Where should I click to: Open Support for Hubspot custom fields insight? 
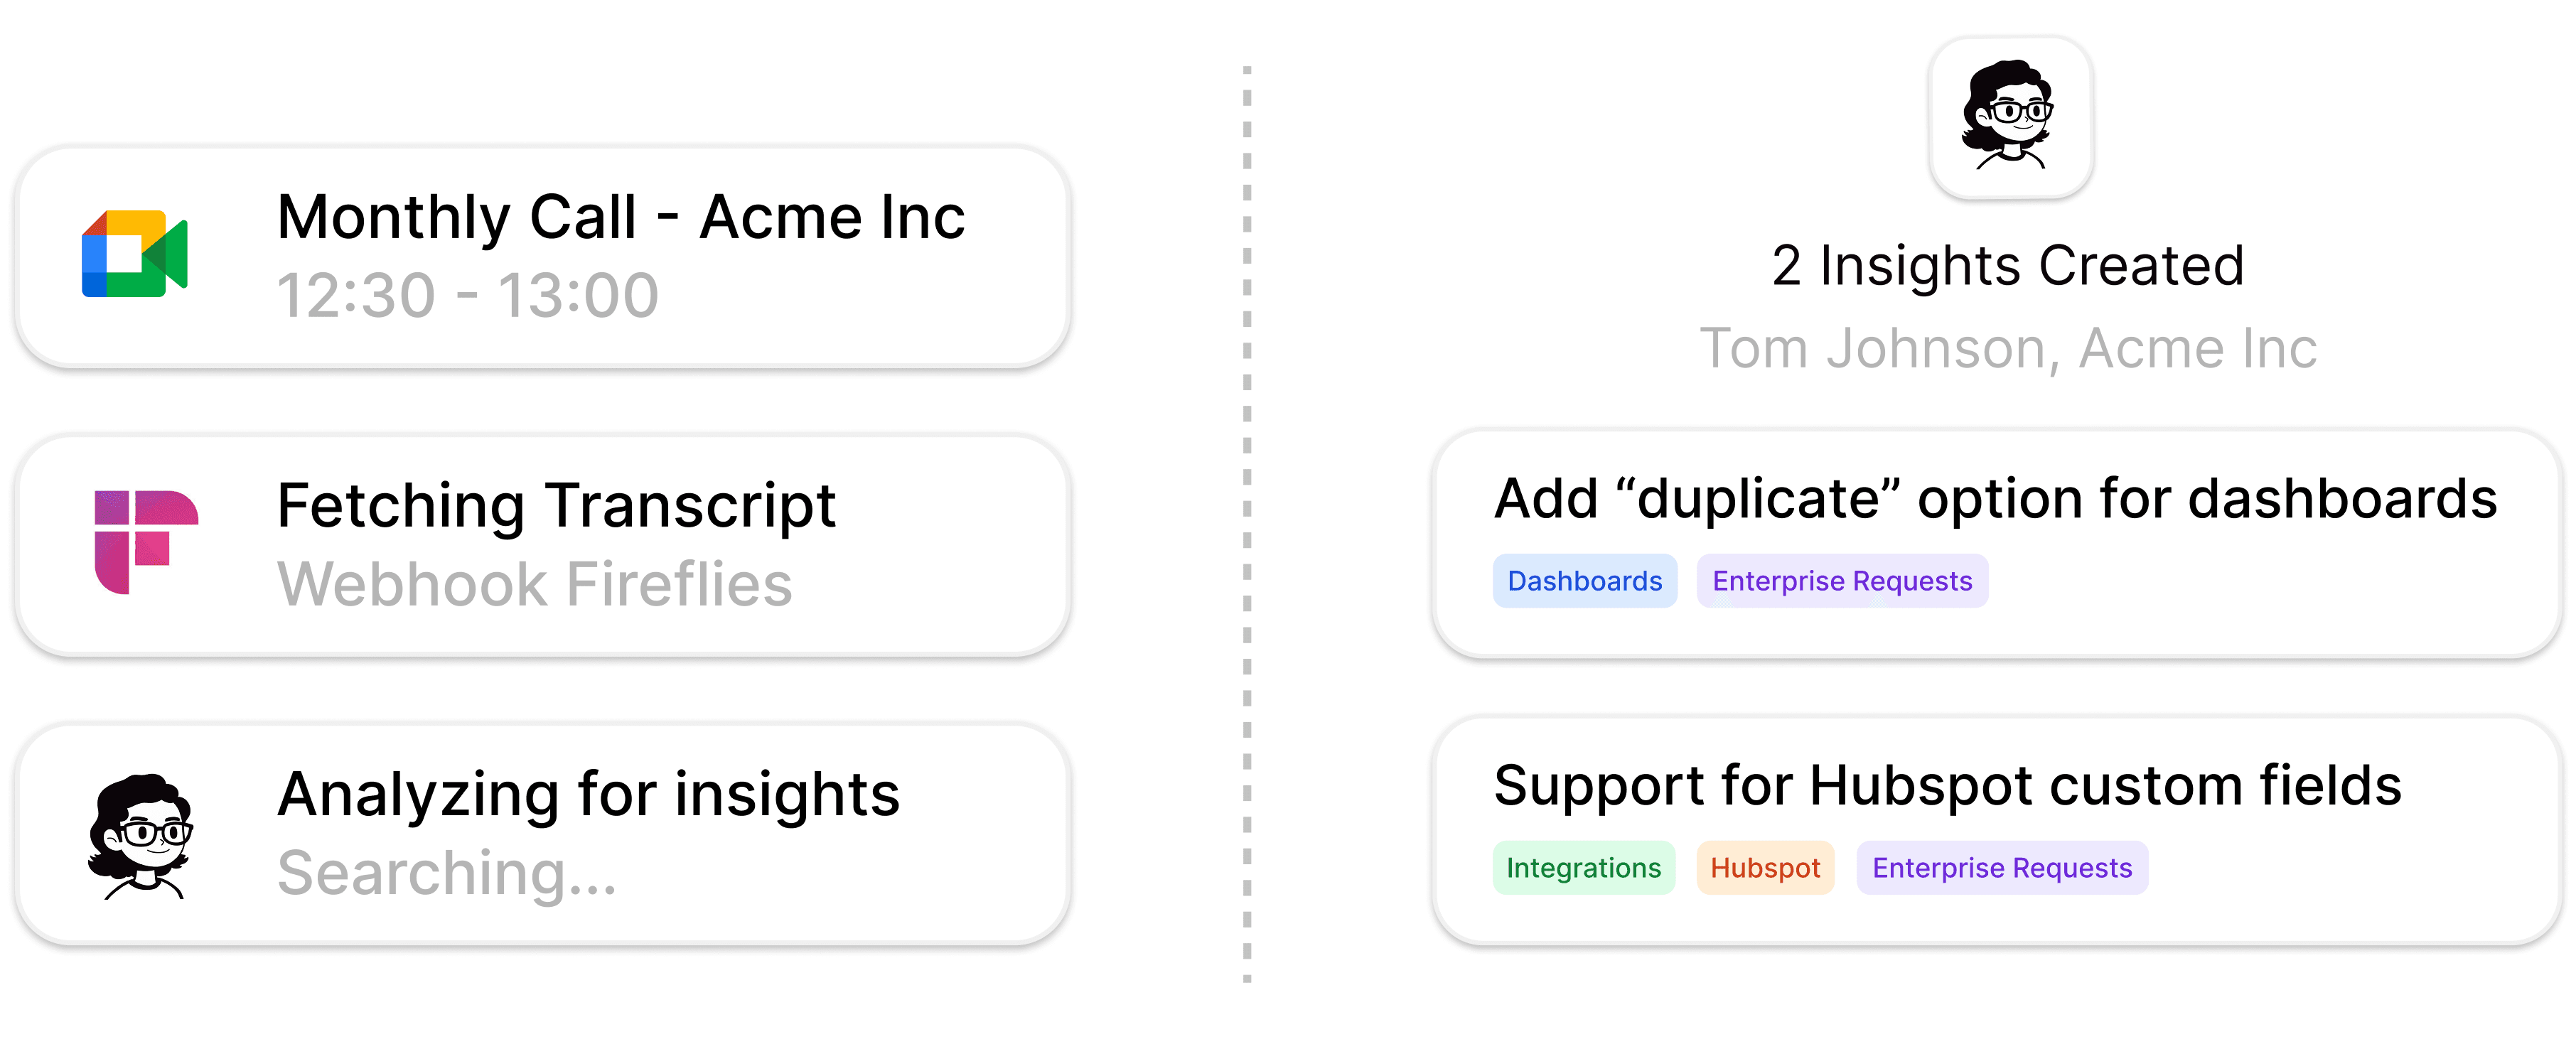pos(1996,831)
